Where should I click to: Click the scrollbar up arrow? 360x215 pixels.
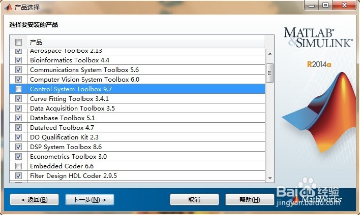pos(270,54)
